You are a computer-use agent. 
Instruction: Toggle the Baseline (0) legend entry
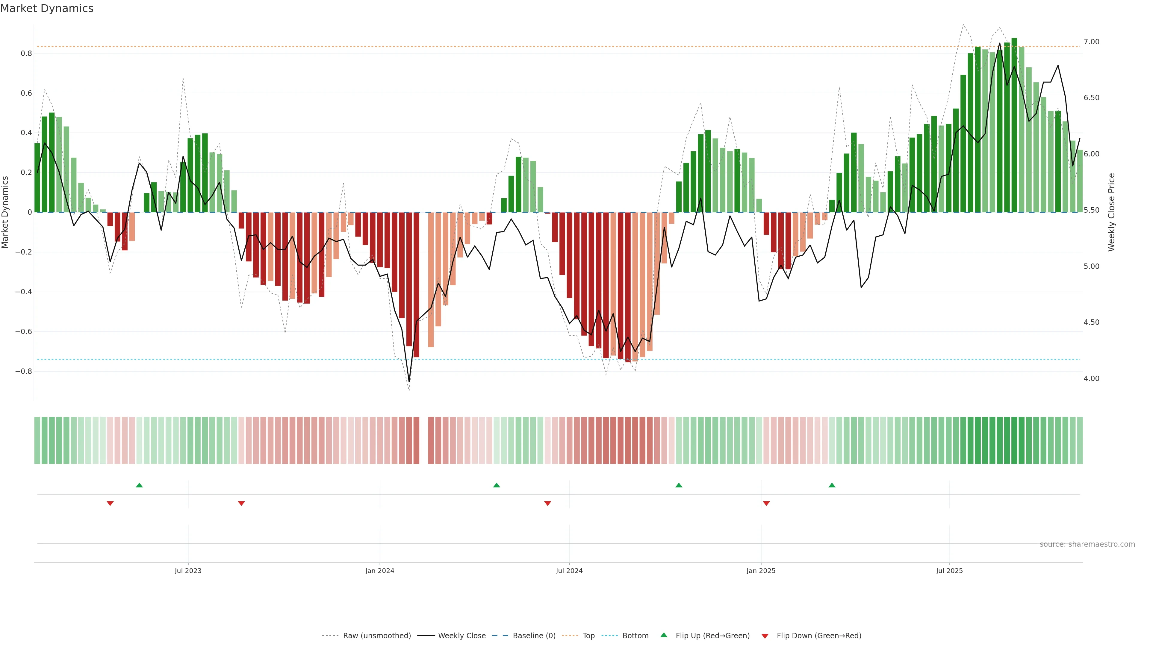[x=534, y=636]
